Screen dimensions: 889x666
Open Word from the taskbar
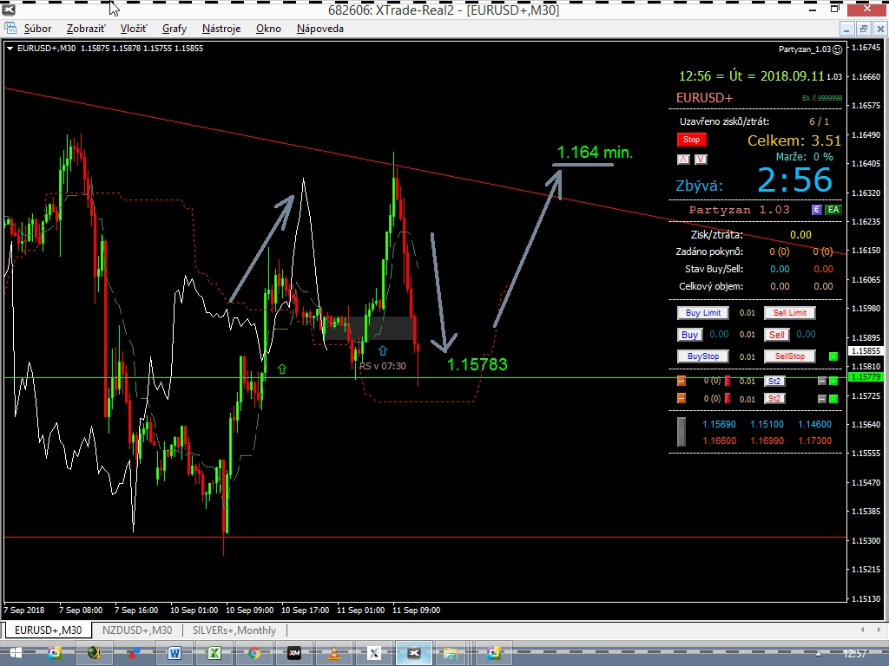coord(175,653)
